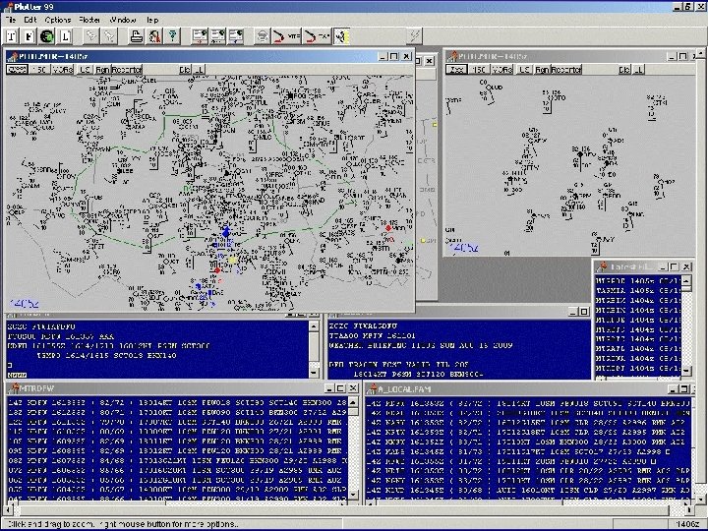Image resolution: width=708 pixels, height=531 pixels.
Task: Click VORs button in left plot window
Action: tap(63, 70)
